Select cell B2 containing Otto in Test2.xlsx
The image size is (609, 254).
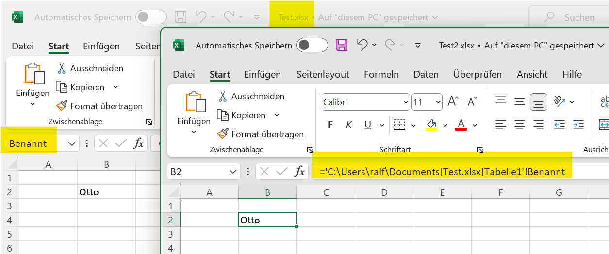point(267,220)
